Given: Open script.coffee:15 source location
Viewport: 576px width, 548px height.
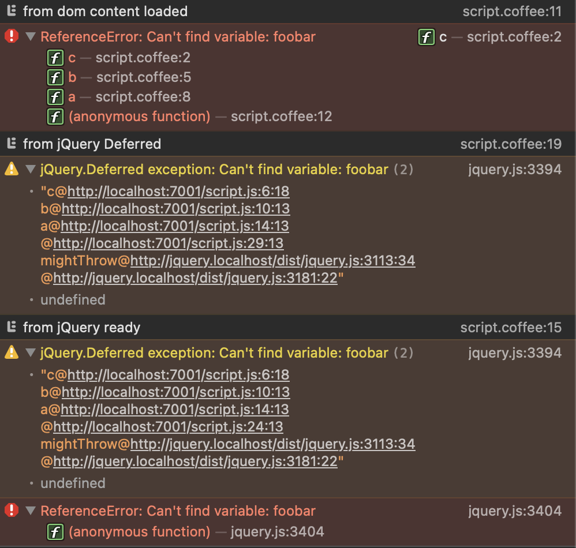Looking at the screenshot, I should tap(511, 328).
